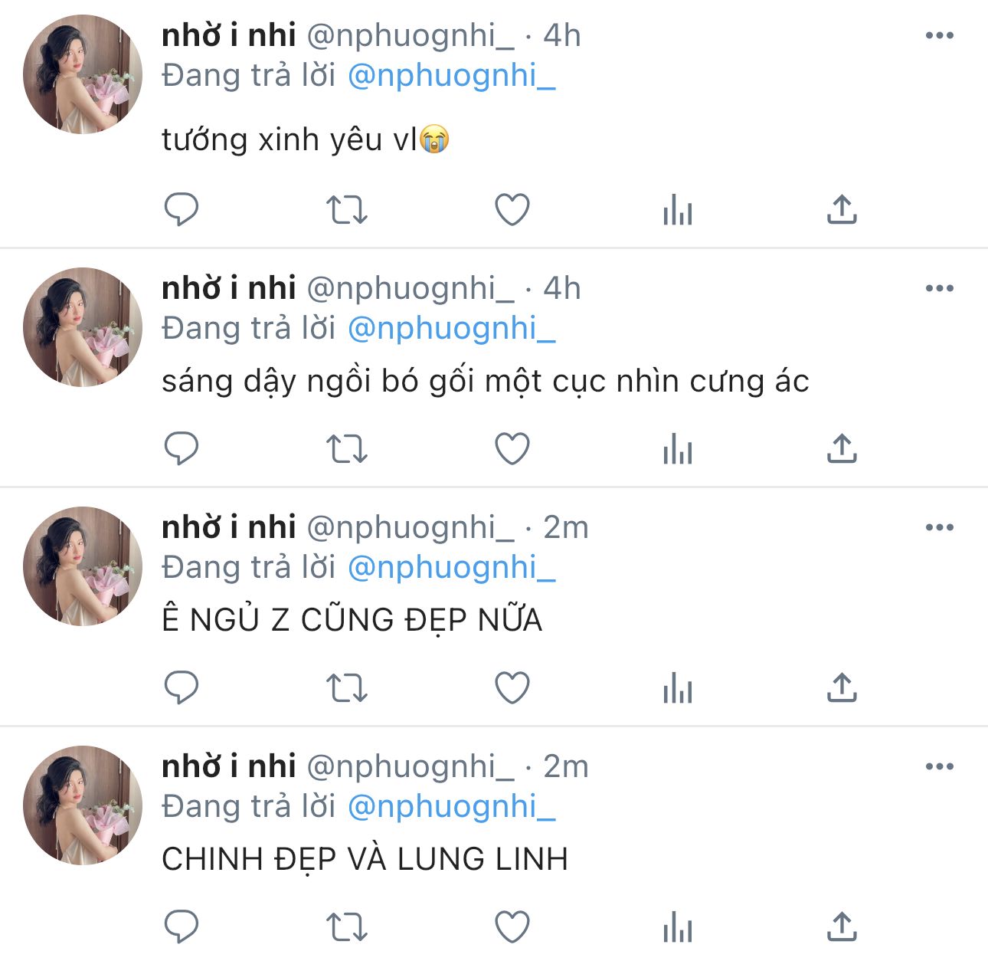Like the "sáng dậy ngồi bó gối" tweet
Image resolution: width=988 pixels, height=961 pixels.
(x=512, y=448)
